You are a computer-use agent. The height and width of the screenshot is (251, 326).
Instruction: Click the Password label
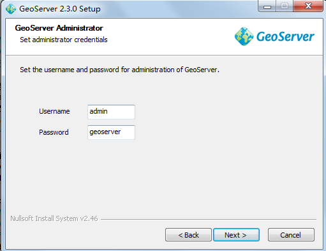coord(54,132)
